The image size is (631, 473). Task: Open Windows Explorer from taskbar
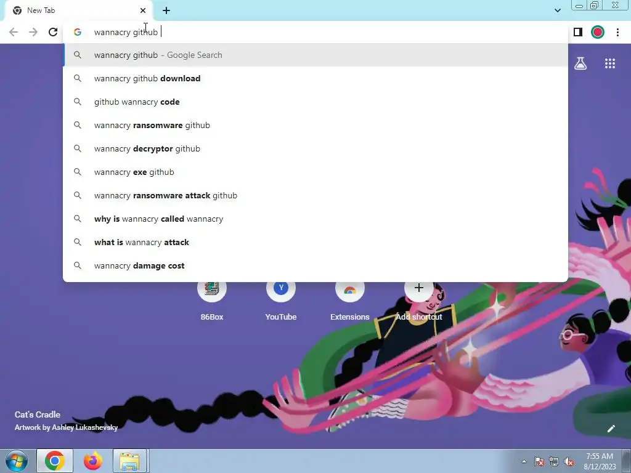(129, 461)
